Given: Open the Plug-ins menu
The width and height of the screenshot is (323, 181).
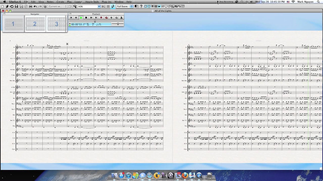Looking at the screenshot, I should pos(106,2).
